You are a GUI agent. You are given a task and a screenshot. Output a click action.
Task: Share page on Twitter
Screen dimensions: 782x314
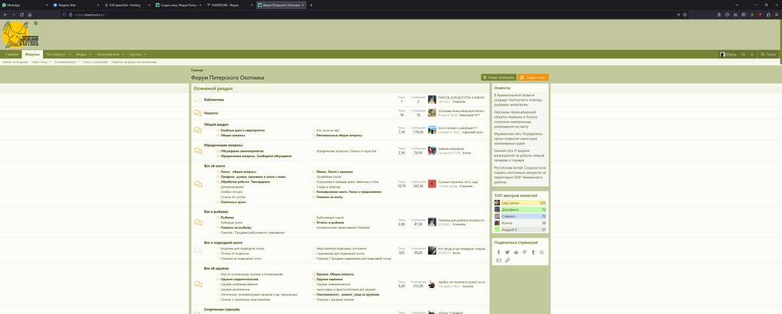(508, 252)
